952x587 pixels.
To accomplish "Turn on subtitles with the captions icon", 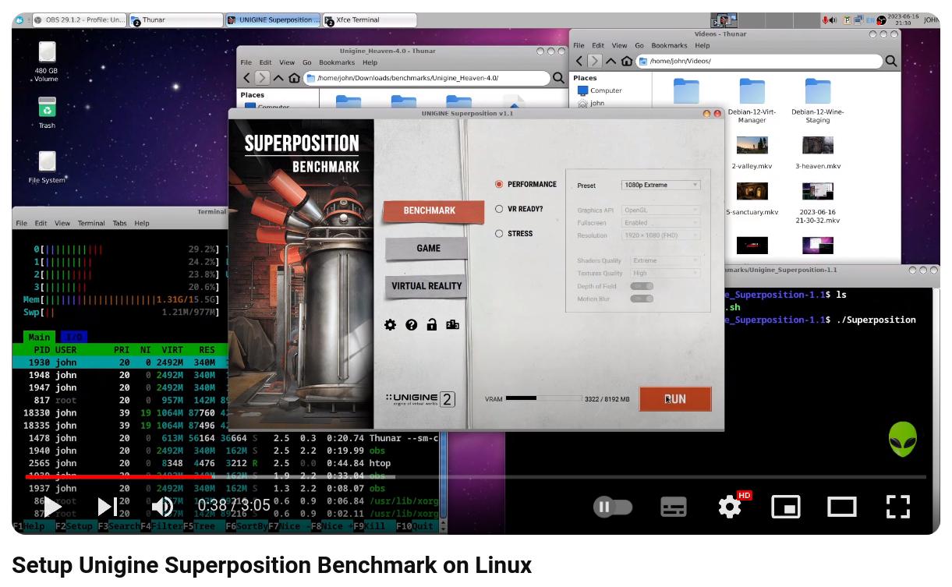I will (x=674, y=507).
